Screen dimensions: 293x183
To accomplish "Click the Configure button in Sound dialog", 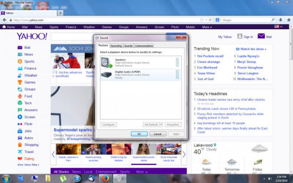I will pos(108,124).
